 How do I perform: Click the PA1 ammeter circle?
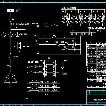(x=53, y=84)
